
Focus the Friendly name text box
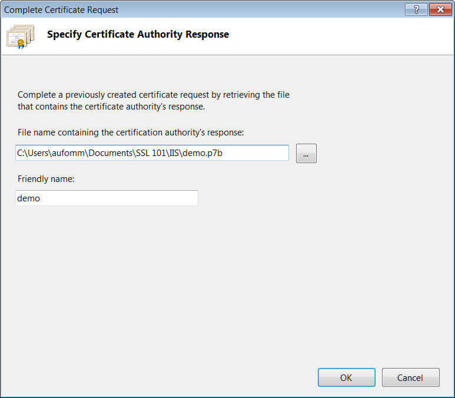[x=107, y=198]
